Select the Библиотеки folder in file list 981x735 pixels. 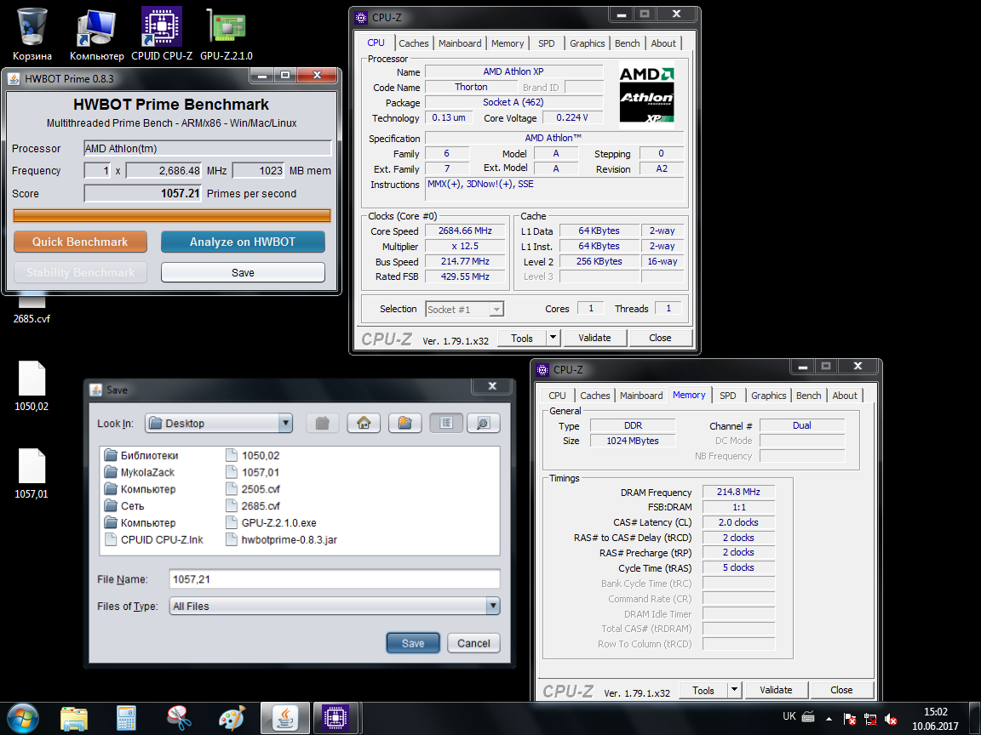(141, 456)
